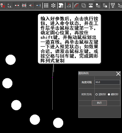Click the 执行 execute button
Screen dimensions: 122x133
(99, 103)
